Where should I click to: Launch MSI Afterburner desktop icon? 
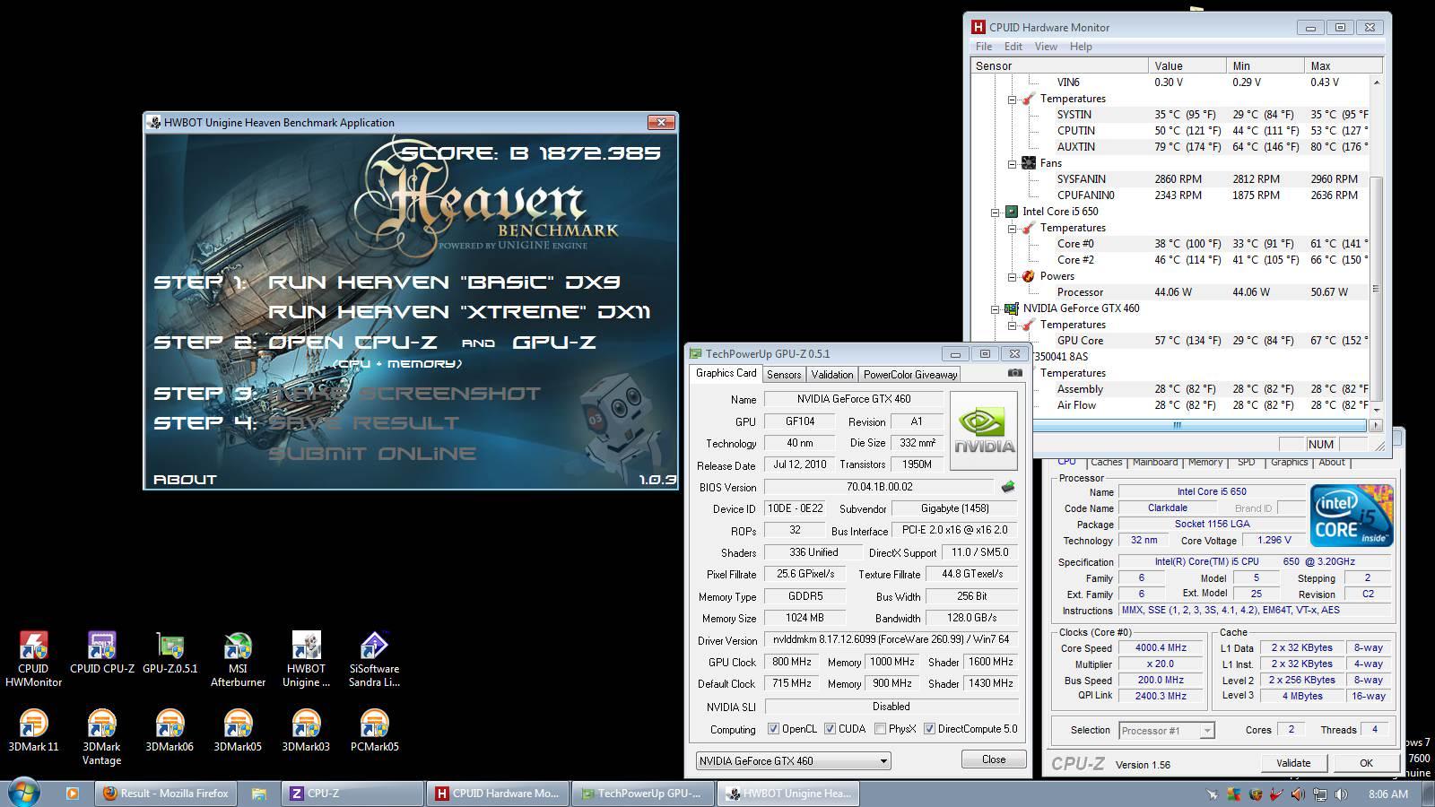[238, 658]
